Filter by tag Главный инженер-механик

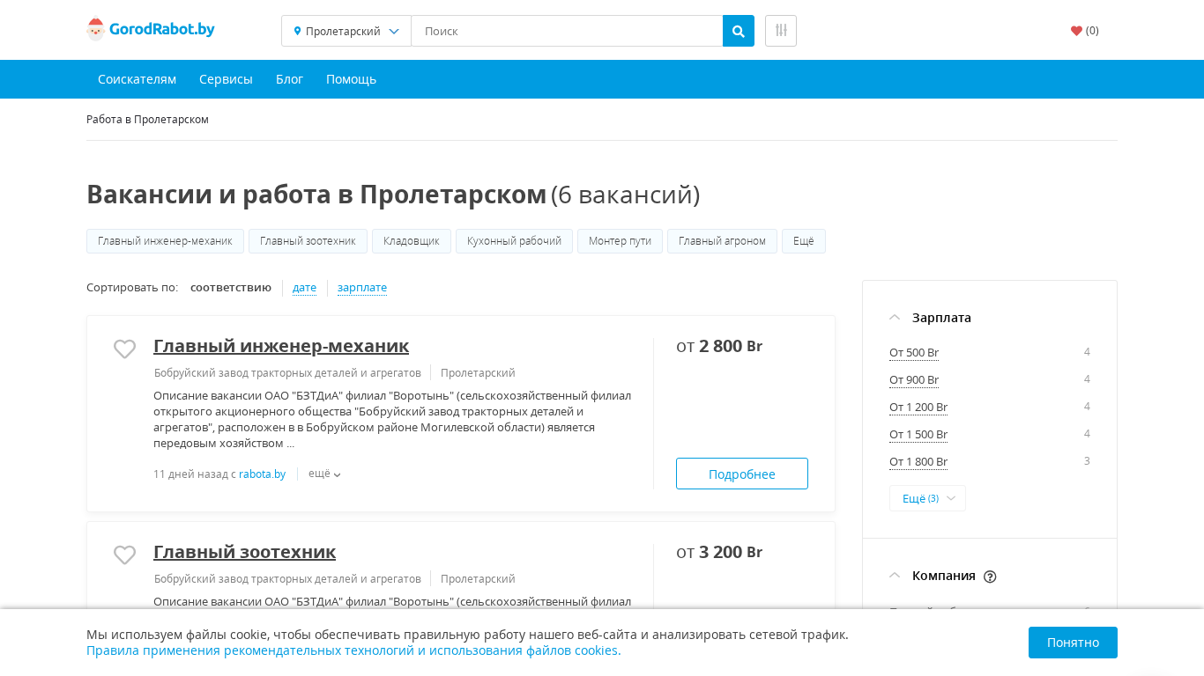click(x=165, y=241)
